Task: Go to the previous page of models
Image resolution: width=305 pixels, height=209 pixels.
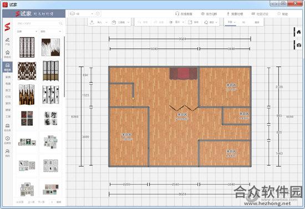Action: 31,202
